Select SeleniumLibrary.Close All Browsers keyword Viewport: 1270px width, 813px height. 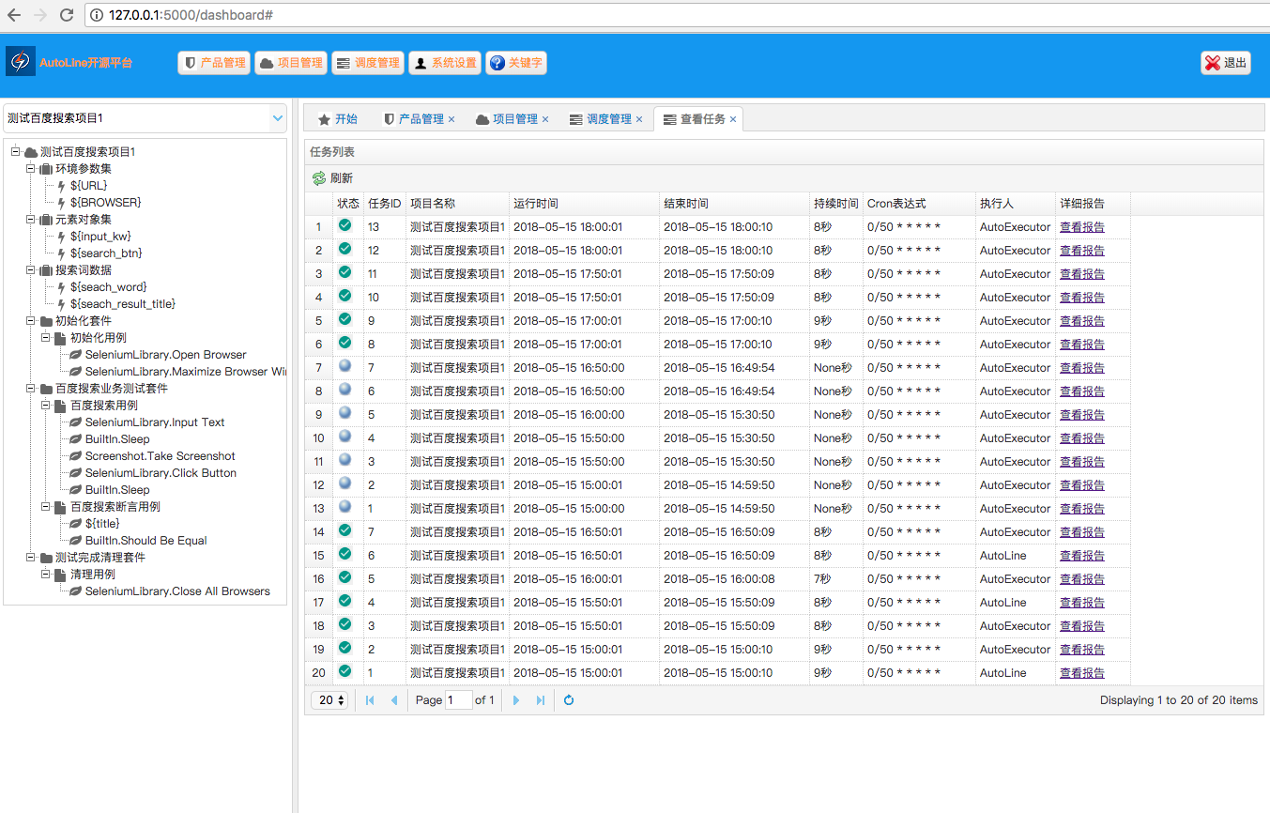[x=177, y=591]
